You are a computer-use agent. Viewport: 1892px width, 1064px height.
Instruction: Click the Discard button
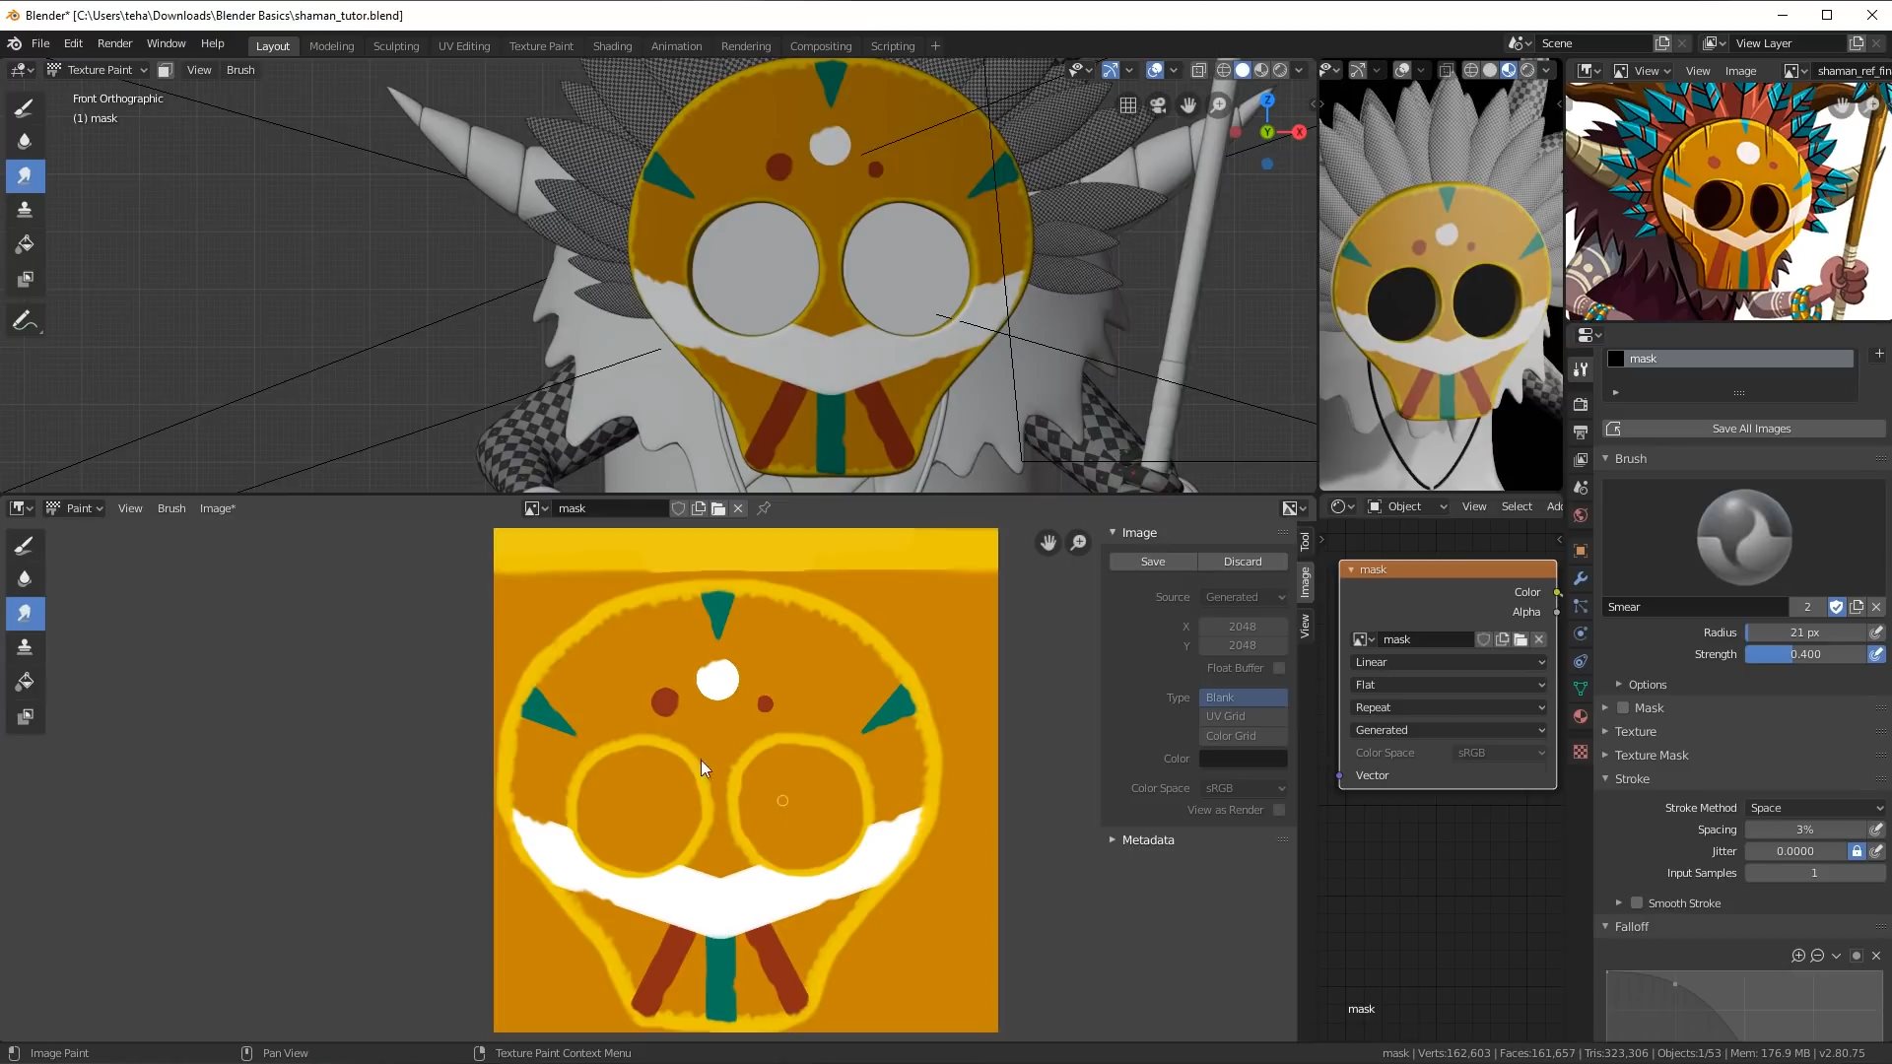click(x=1243, y=562)
